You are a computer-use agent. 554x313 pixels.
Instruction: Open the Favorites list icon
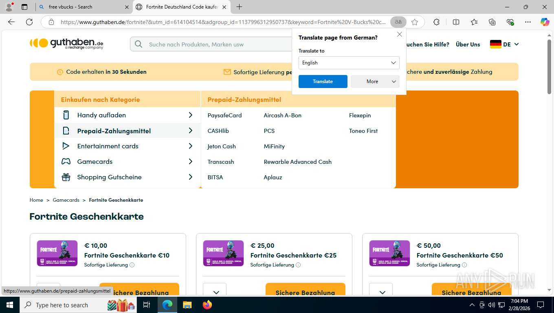474,22
